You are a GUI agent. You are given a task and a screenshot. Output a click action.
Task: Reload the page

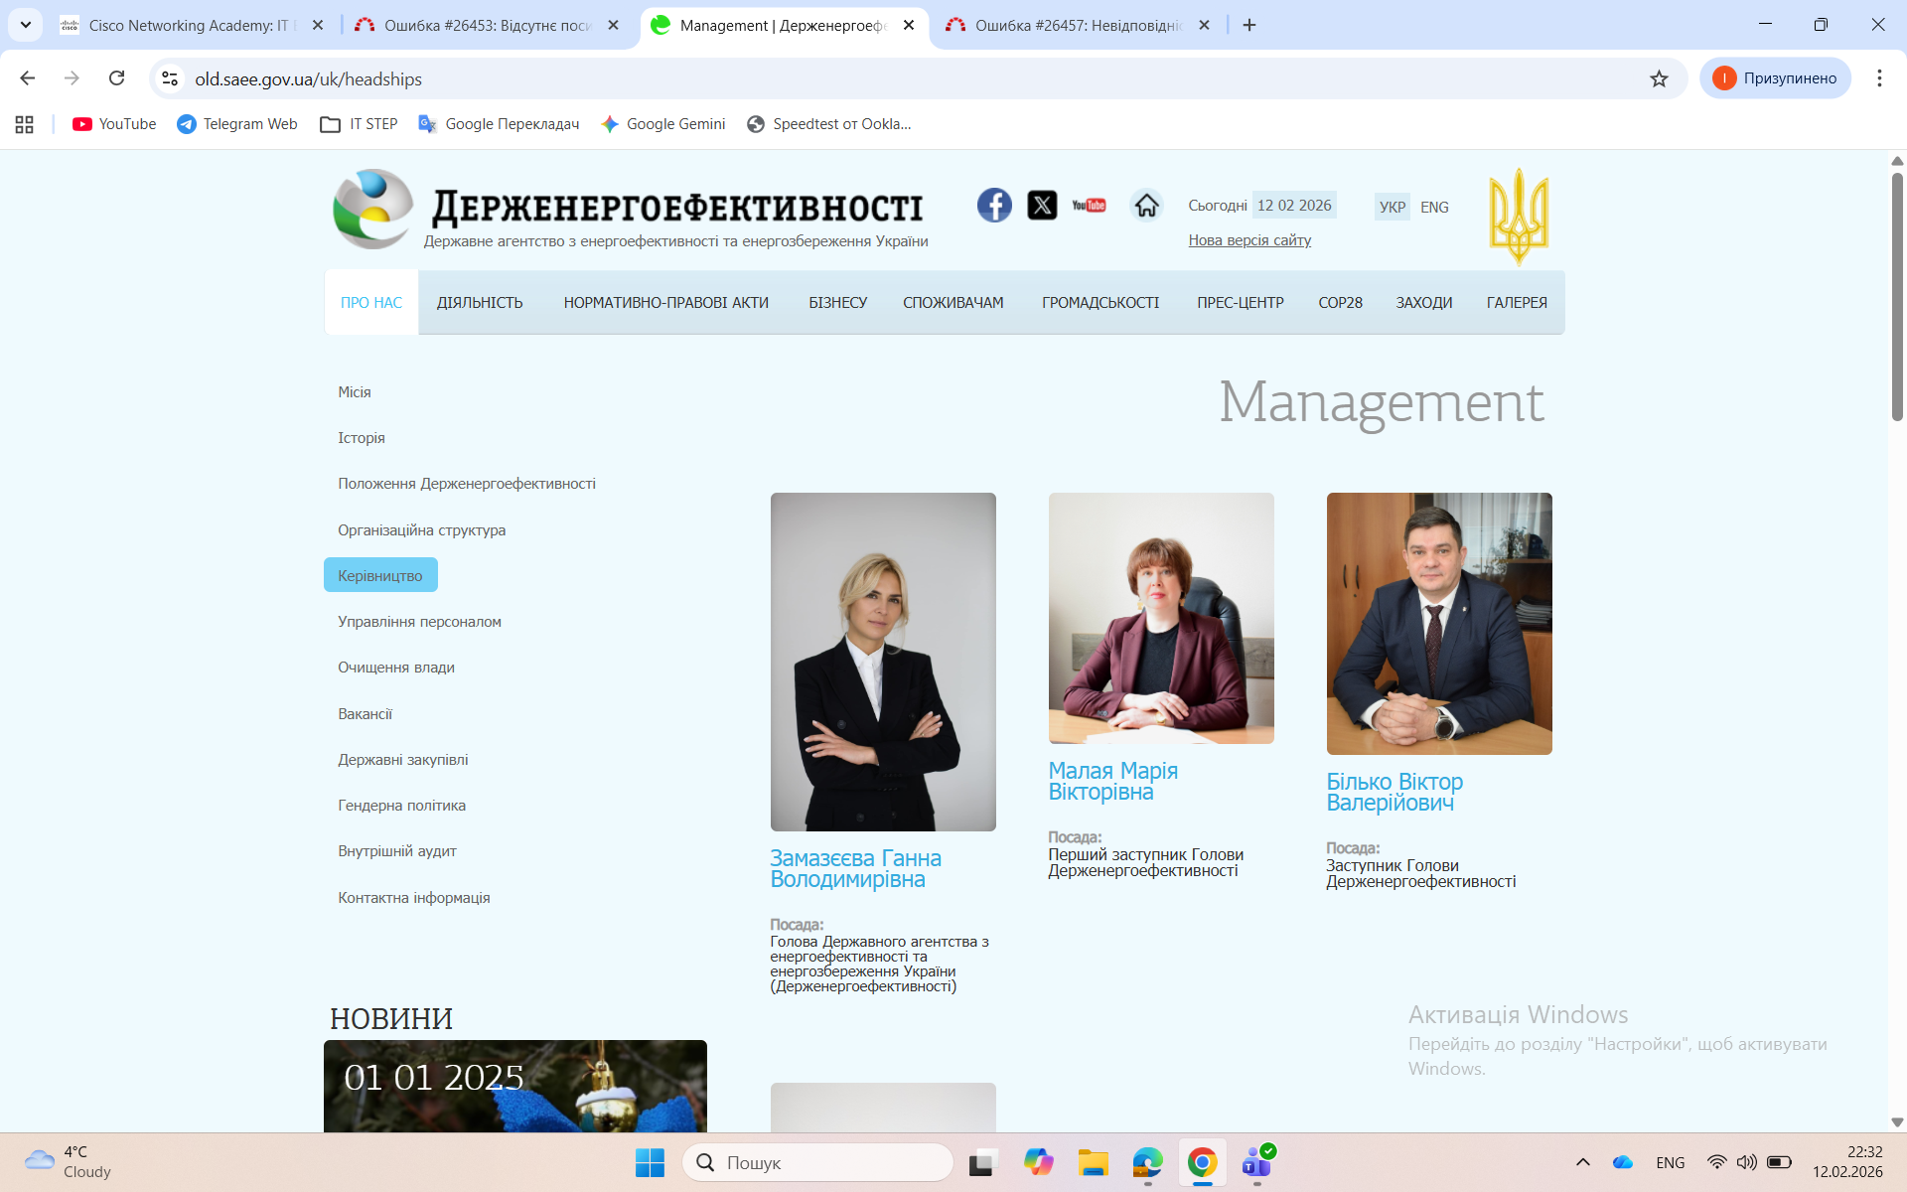(116, 78)
